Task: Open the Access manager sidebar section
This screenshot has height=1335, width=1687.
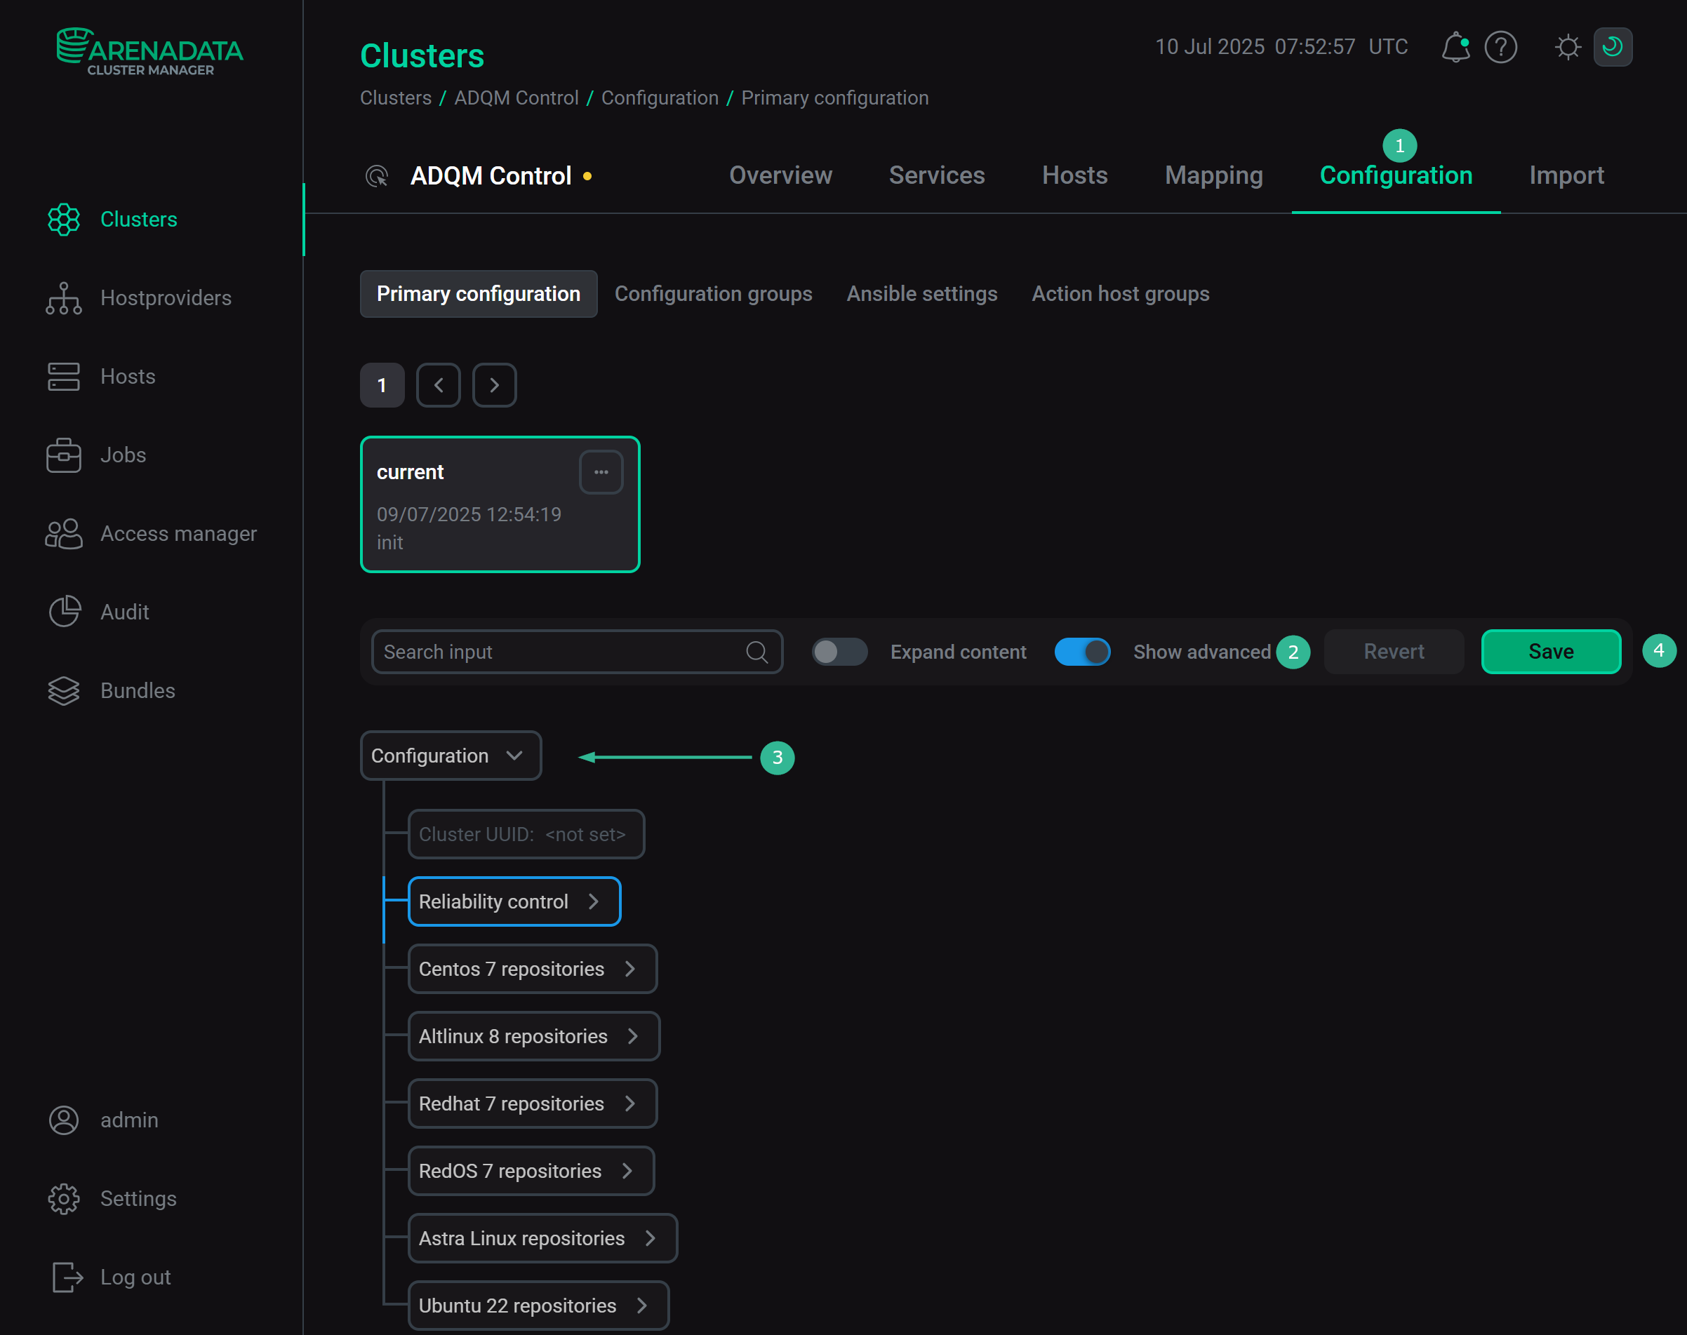Action: (x=178, y=534)
